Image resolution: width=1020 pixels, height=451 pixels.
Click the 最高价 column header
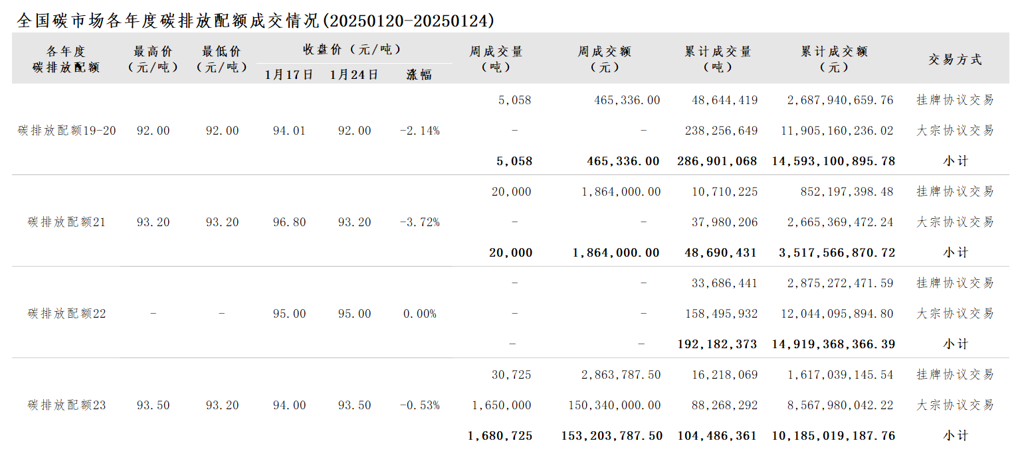coord(153,59)
